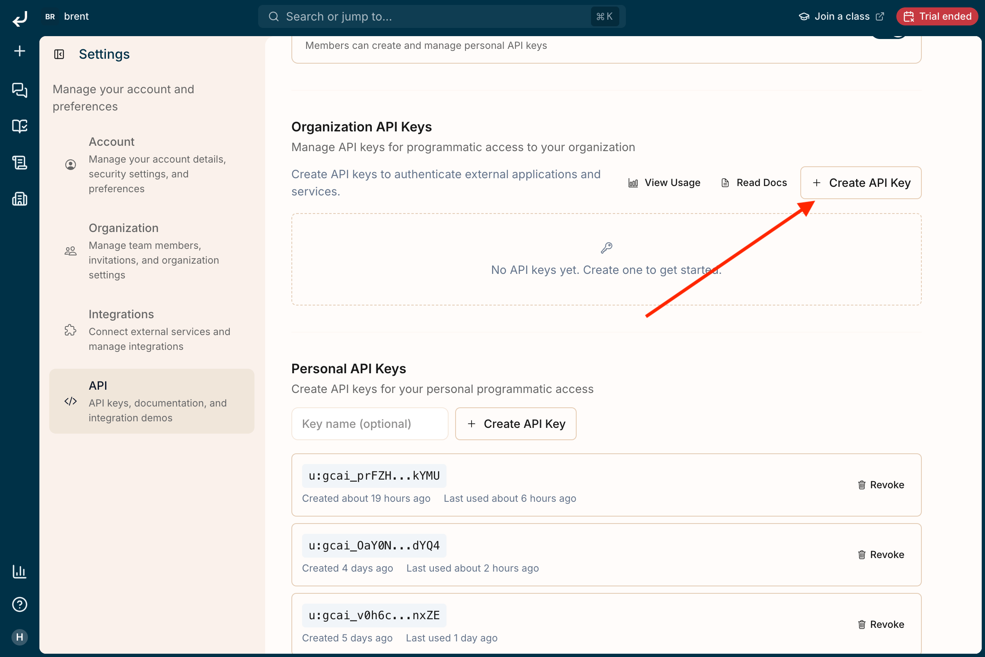
Task: Click View Usage
Action: click(x=664, y=183)
